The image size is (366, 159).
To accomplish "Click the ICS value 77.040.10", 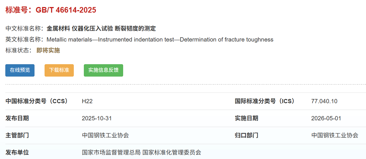I will coord(324,101).
